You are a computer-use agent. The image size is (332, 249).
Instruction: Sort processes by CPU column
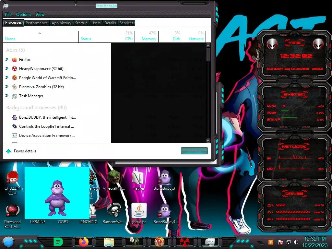coord(123,37)
